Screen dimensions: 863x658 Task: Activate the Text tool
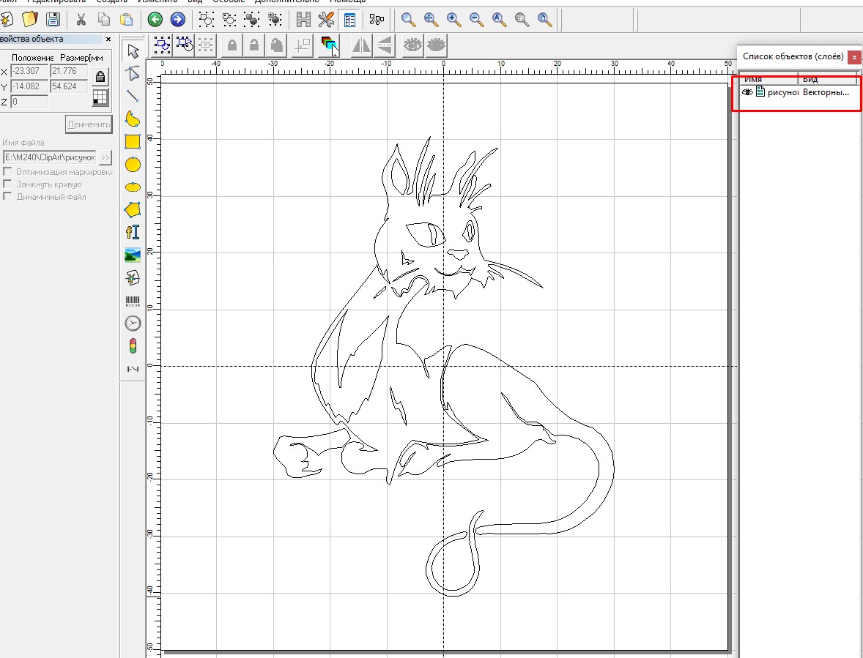pos(133,232)
